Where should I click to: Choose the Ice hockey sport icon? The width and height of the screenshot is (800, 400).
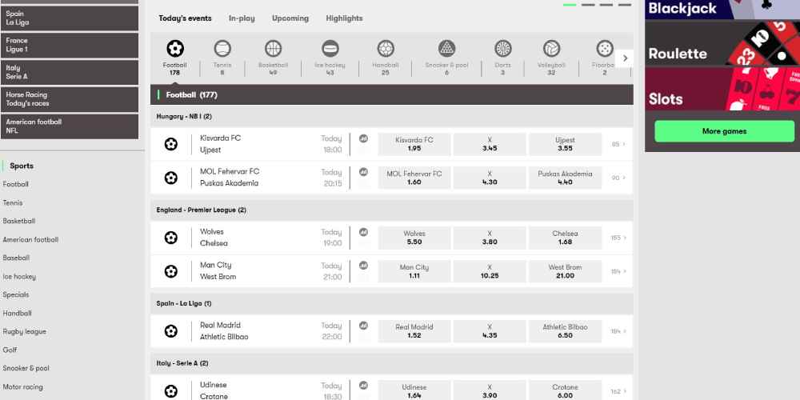pyautogui.click(x=330, y=50)
